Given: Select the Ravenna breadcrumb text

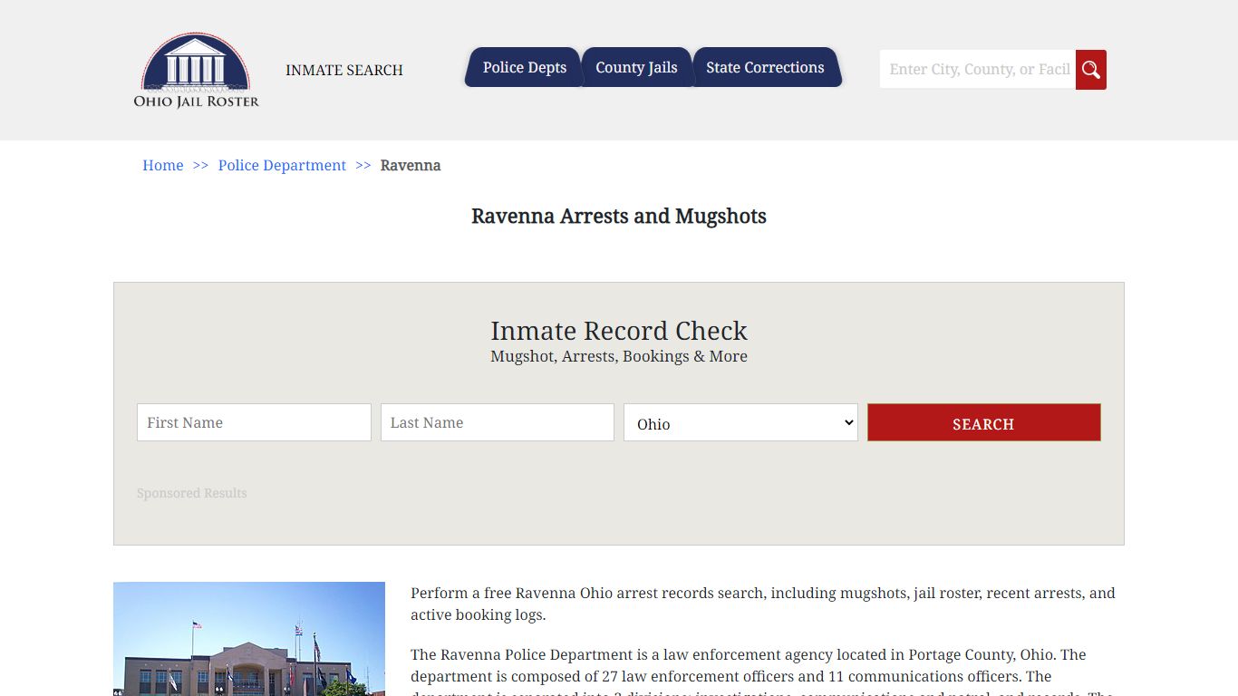Looking at the screenshot, I should tap(411, 165).
